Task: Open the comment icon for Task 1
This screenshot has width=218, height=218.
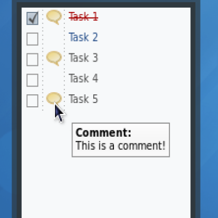Action: pos(54,17)
